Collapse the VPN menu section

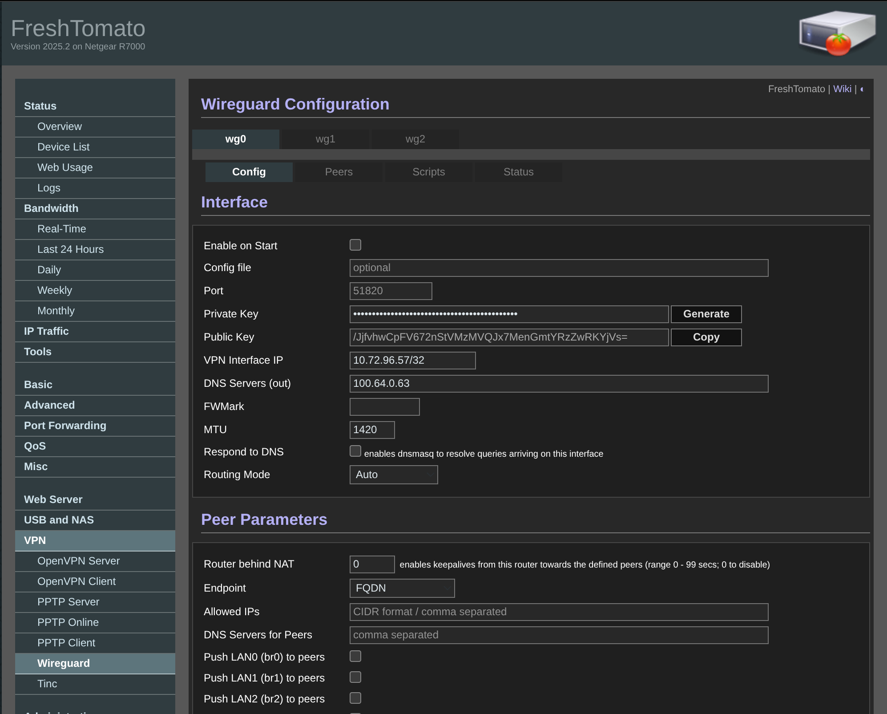pyautogui.click(x=95, y=541)
